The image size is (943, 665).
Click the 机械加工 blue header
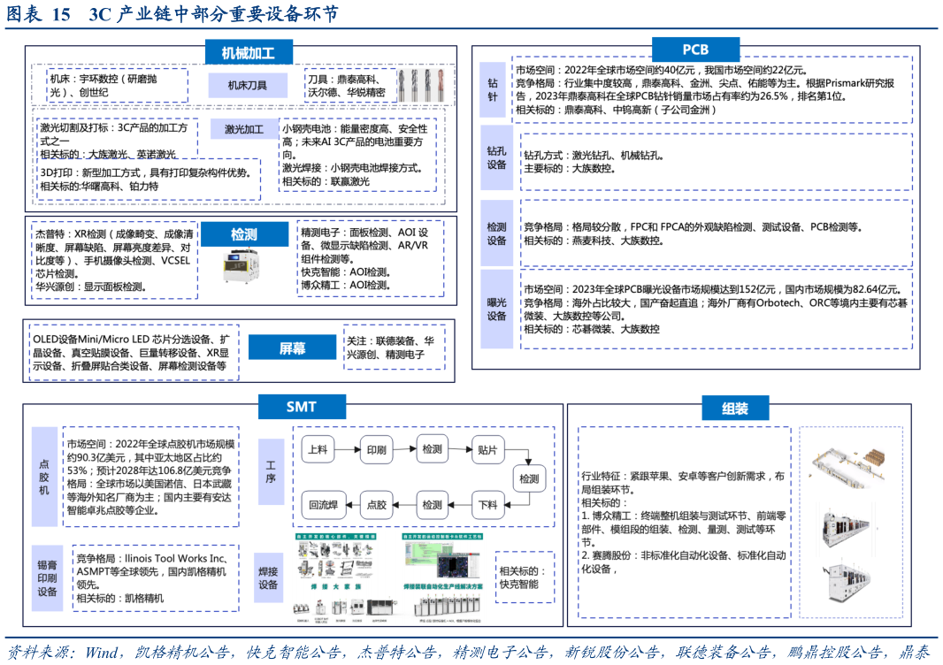[x=248, y=53]
